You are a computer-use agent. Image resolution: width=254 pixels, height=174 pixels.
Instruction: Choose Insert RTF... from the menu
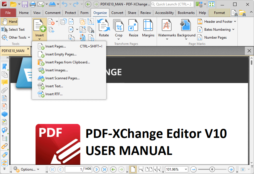pyautogui.click(x=69, y=94)
